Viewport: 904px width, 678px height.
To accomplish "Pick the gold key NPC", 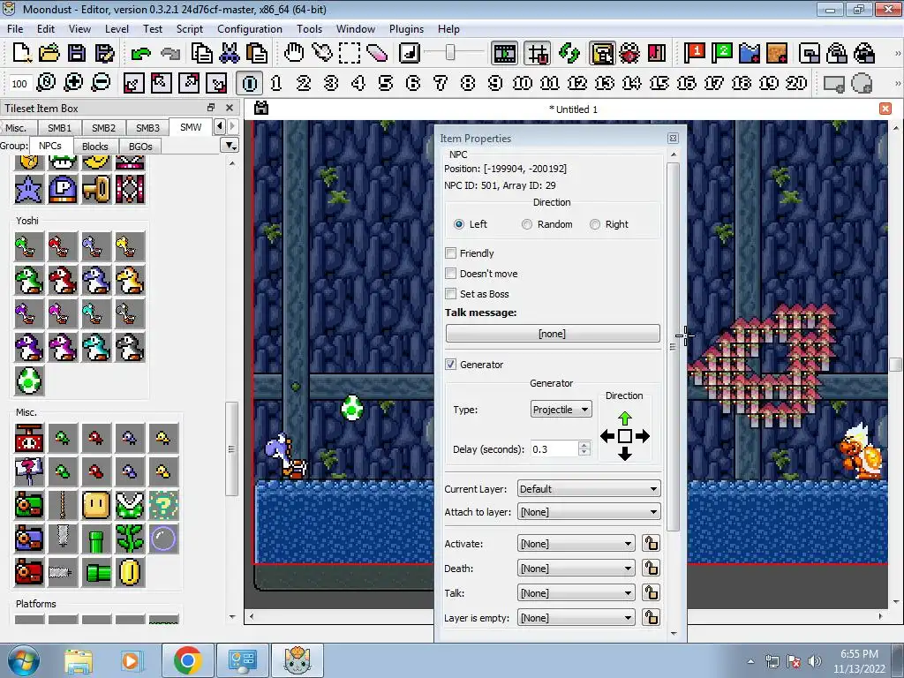I will point(96,189).
